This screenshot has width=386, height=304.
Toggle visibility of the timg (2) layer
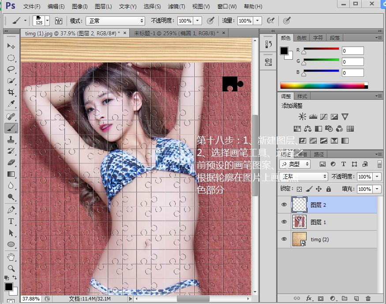click(284, 239)
